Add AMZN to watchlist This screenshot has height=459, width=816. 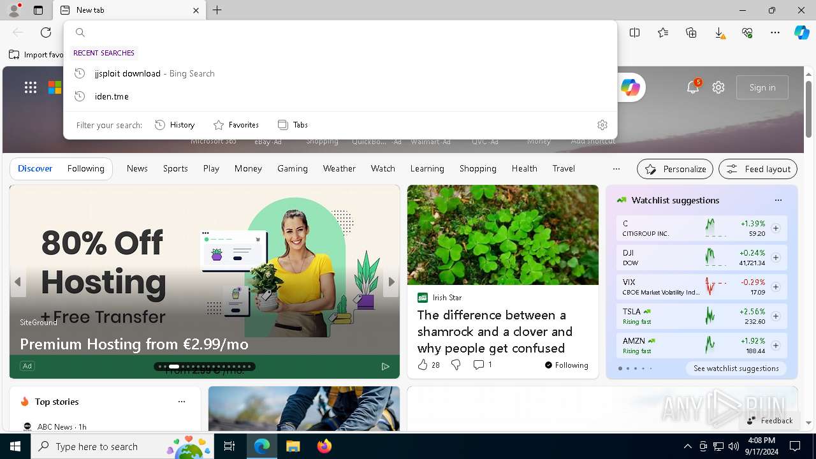pos(776,346)
